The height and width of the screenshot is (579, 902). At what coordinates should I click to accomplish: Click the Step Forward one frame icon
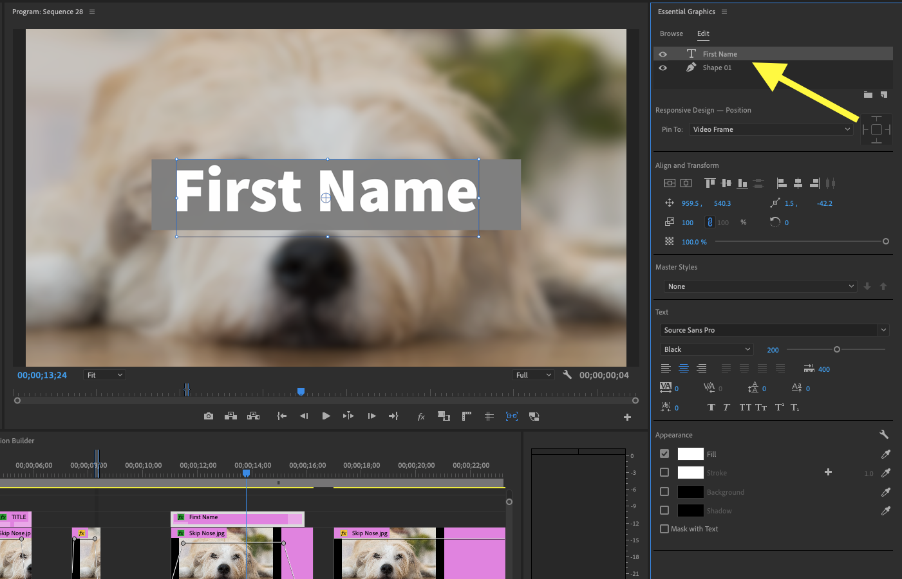tap(371, 416)
